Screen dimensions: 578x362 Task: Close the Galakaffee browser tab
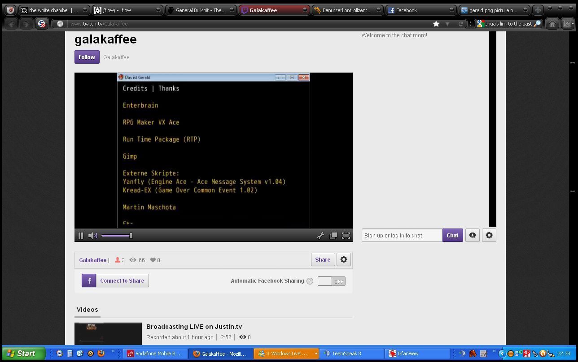tap(305, 10)
